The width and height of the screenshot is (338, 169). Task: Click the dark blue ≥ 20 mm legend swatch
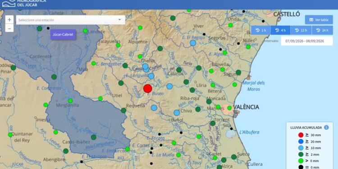point(301,142)
